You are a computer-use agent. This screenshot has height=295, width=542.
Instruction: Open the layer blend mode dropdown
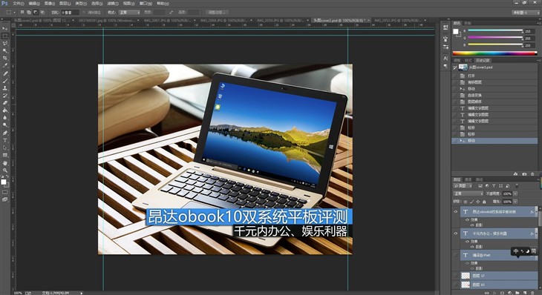(x=468, y=193)
